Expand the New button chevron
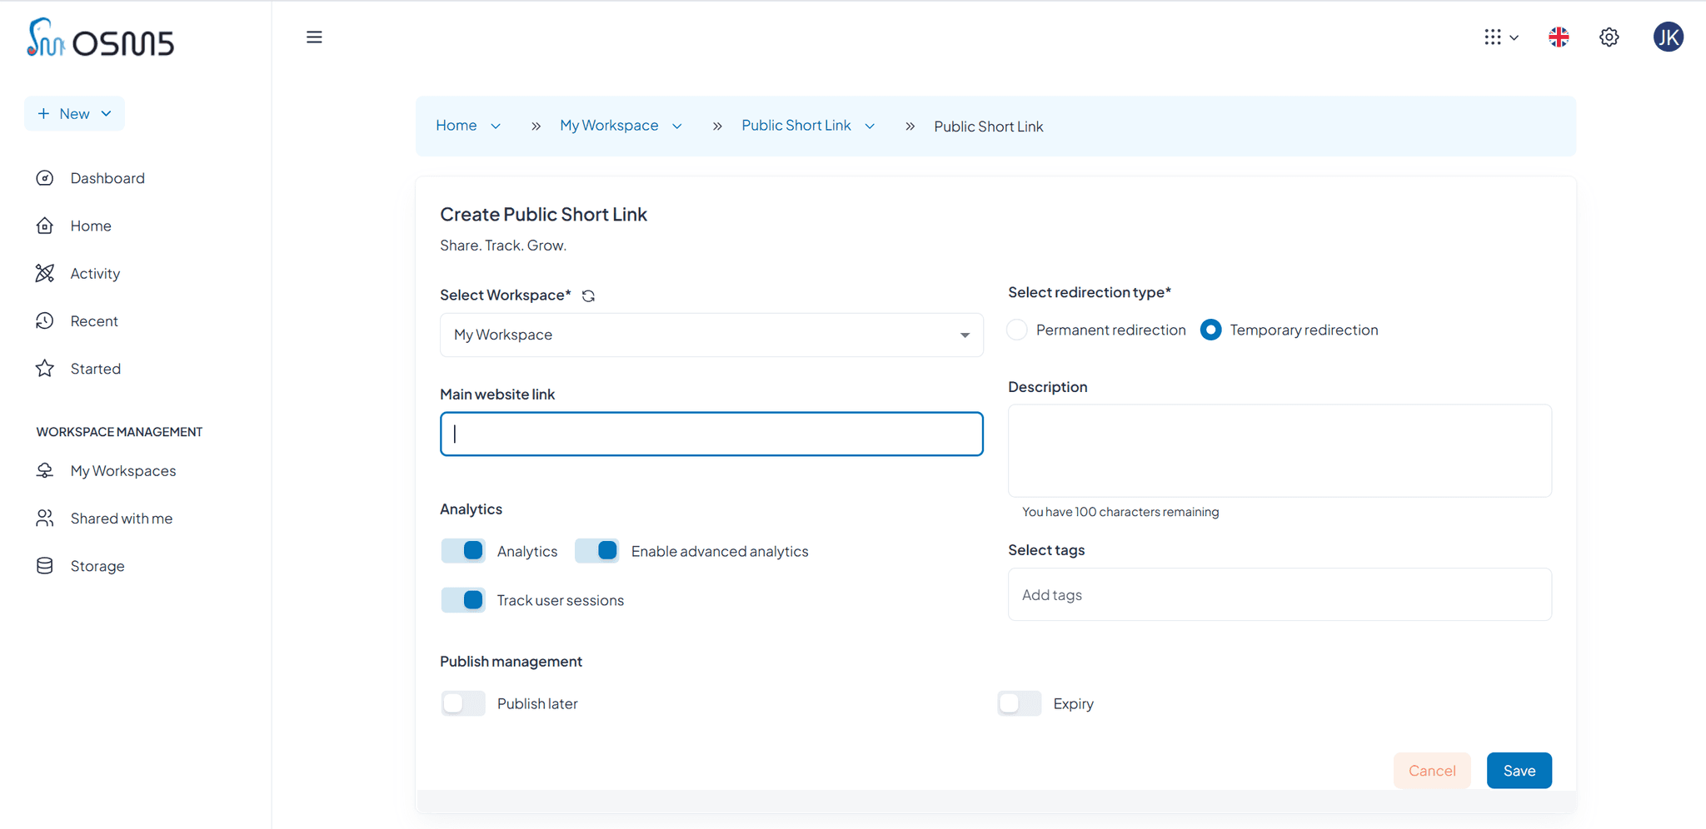 (x=106, y=113)
